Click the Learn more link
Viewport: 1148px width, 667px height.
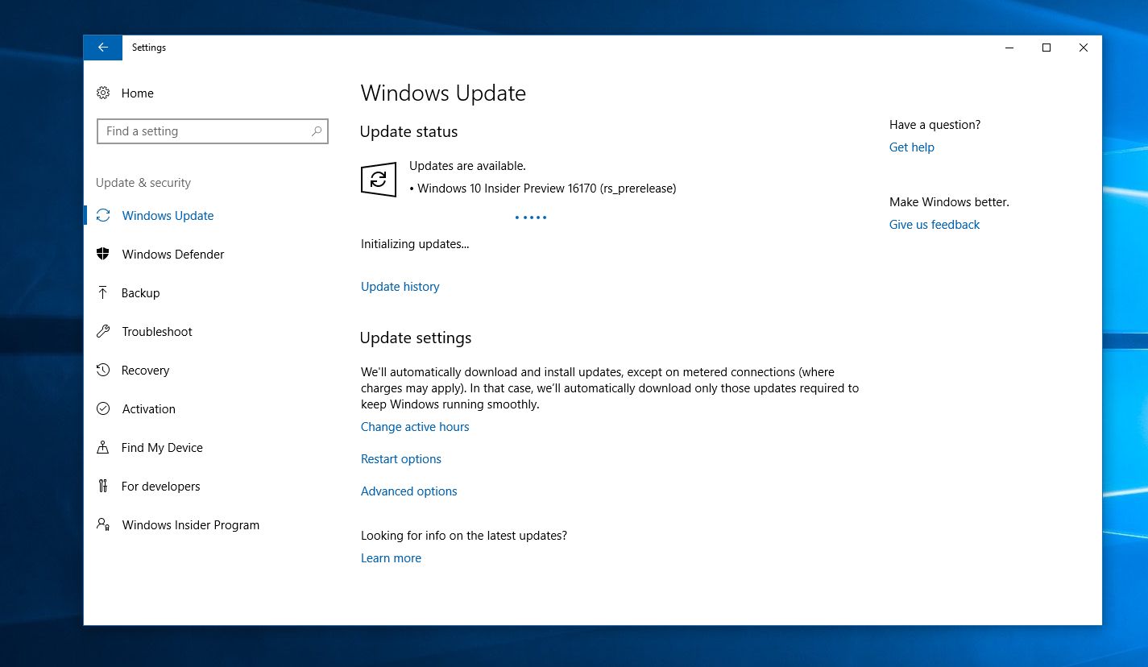click(391, 558)
